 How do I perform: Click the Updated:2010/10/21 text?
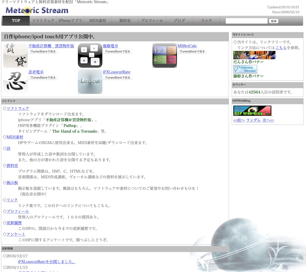(283, 7)
